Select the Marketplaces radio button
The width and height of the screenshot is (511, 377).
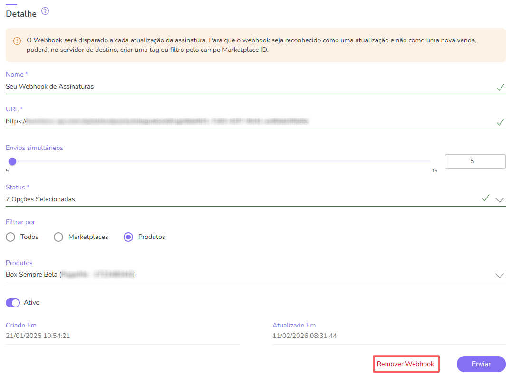click(x=58, y=237)
